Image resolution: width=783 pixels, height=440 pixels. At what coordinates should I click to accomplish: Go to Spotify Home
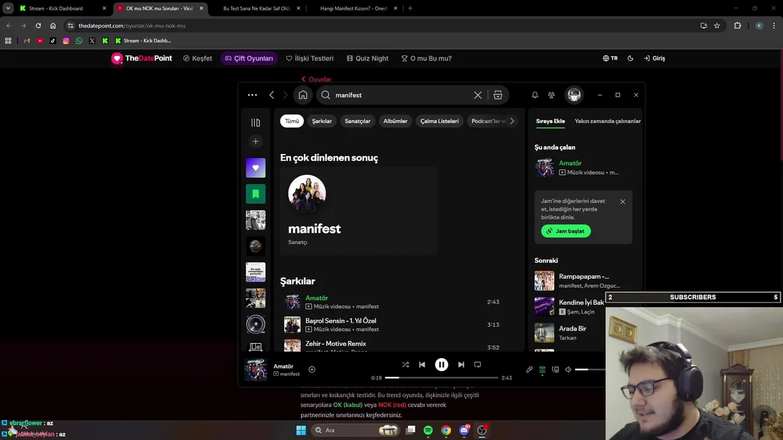[303, 95]
